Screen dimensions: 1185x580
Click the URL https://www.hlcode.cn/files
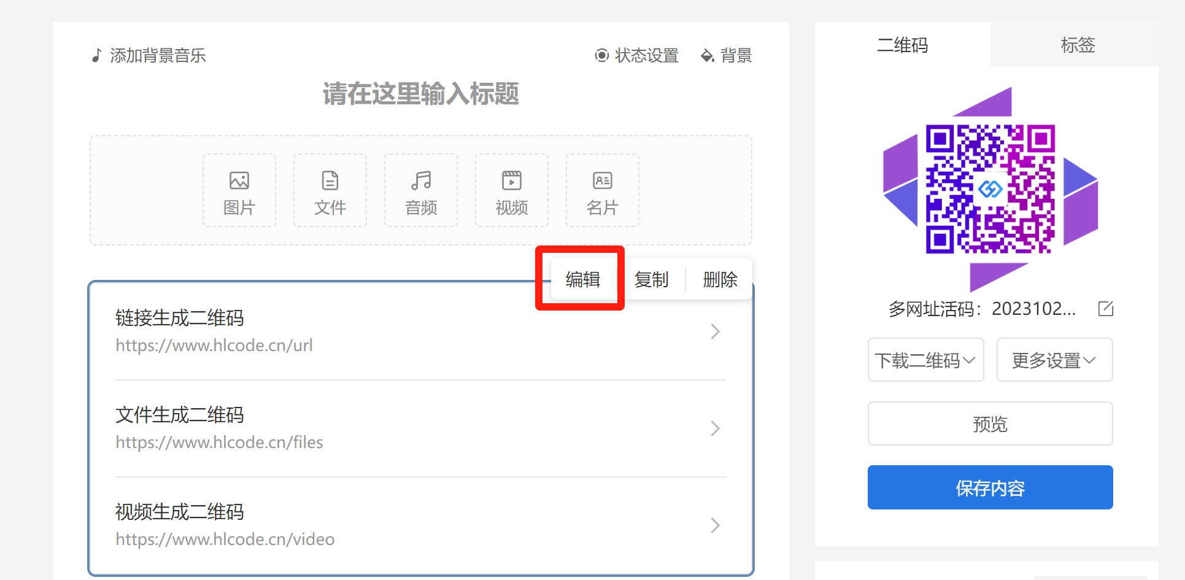click(219, 443)
